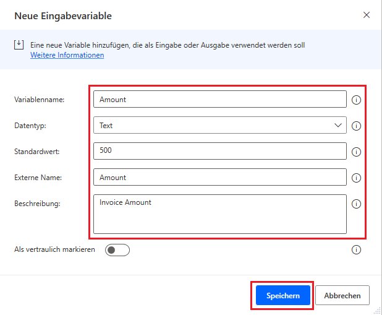Click the info icon beside Datentyp dropdown
This screenshot has height=315, width=382.
pos(356,126)
